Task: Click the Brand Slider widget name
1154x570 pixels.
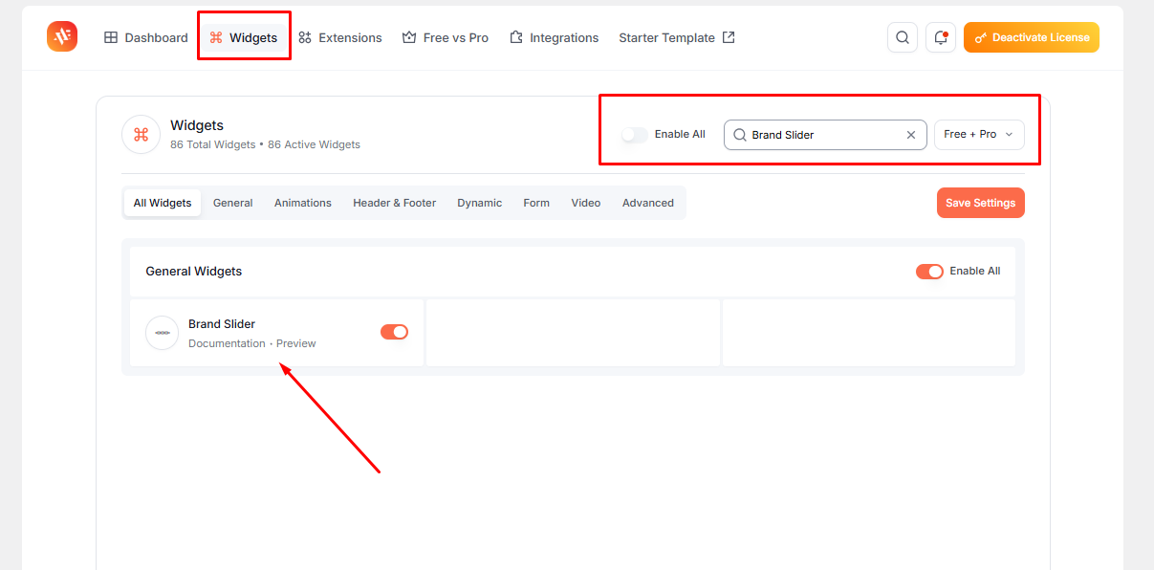Action: tap(222, 324)
